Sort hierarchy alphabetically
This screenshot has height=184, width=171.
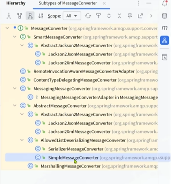click(41, 16)
